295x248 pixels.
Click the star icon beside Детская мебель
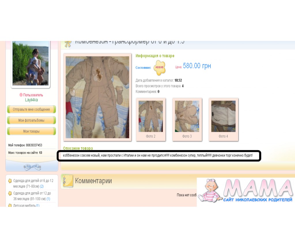coord(10,205)
